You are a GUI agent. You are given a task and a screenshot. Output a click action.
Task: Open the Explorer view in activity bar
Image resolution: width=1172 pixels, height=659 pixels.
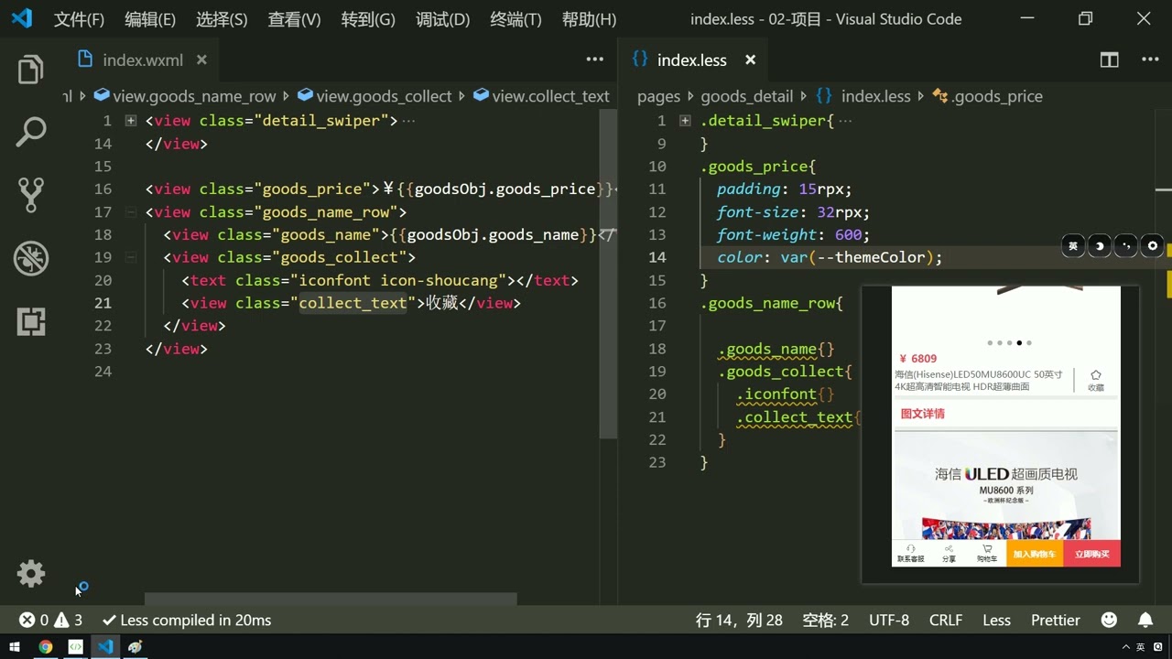click(31, 70)
